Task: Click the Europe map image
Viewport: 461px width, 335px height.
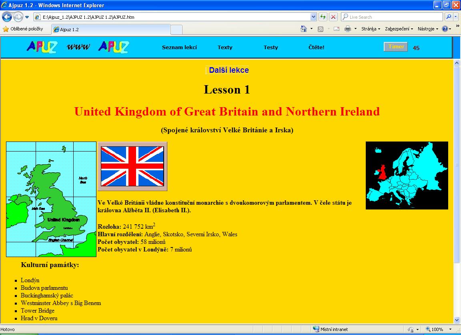Action: pyautogui.click(x=407, y=175)
